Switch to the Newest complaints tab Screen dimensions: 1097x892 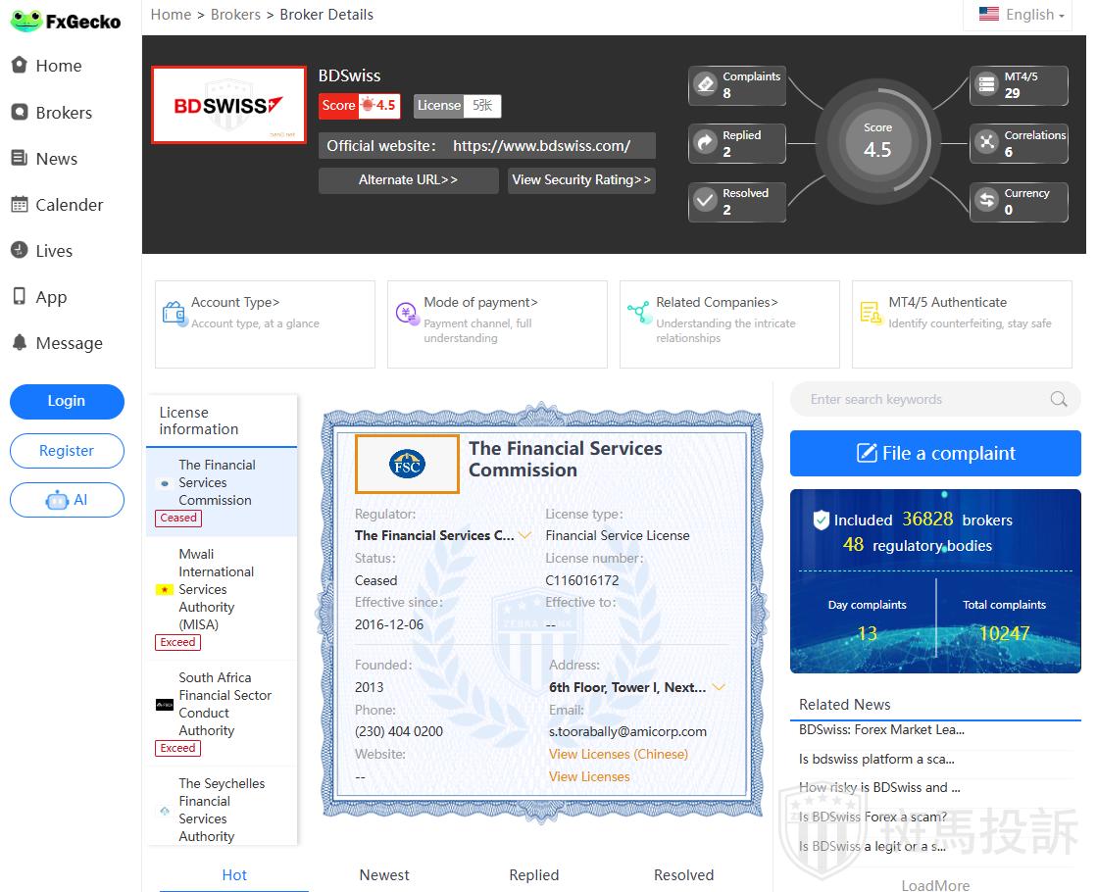coord(384,874)
